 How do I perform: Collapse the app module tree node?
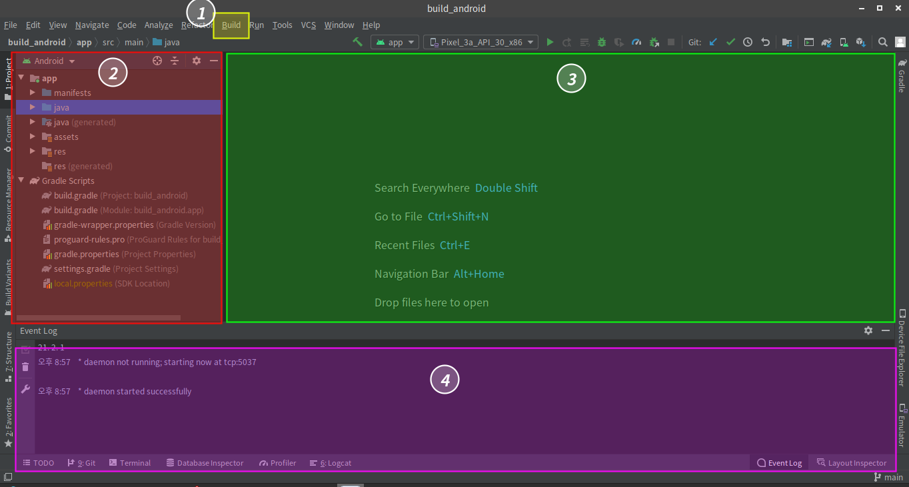[21, 78]
